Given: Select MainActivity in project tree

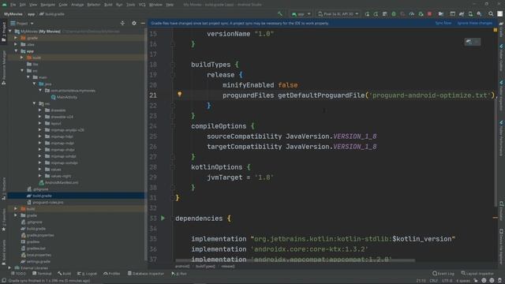Looking at the screenshot, I should [64, 97].
